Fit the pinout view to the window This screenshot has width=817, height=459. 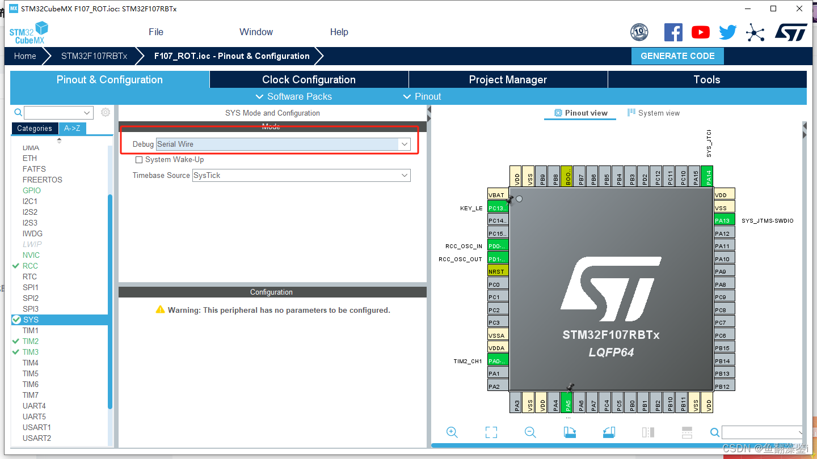pos(491,432)
